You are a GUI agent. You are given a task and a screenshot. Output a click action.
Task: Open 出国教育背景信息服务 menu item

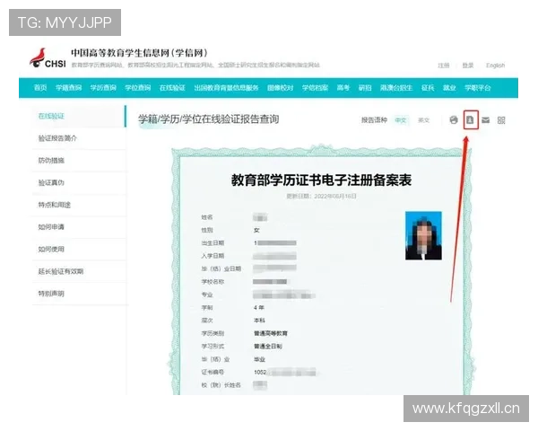coord(226,88)
